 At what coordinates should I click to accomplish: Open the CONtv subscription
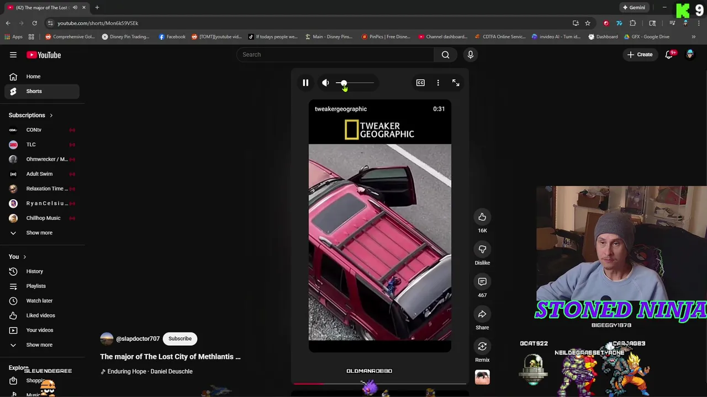click(42, 130)
